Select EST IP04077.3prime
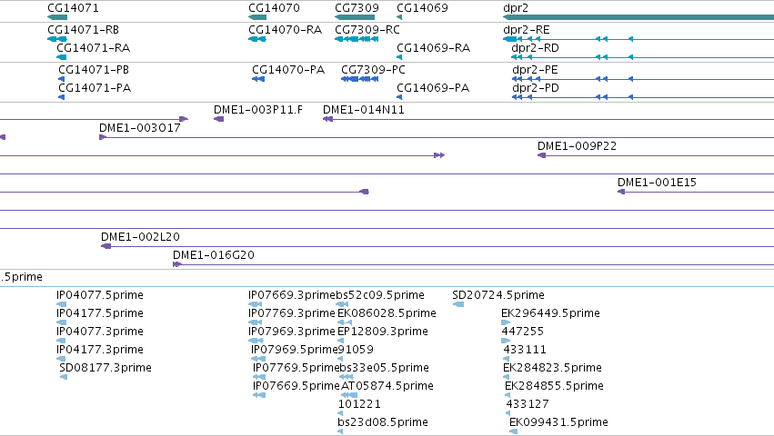Viewport: 774px width, 436px height. [100, 332]
